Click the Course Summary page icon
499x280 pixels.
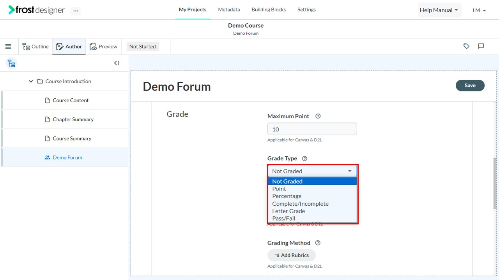pos(48,138)
